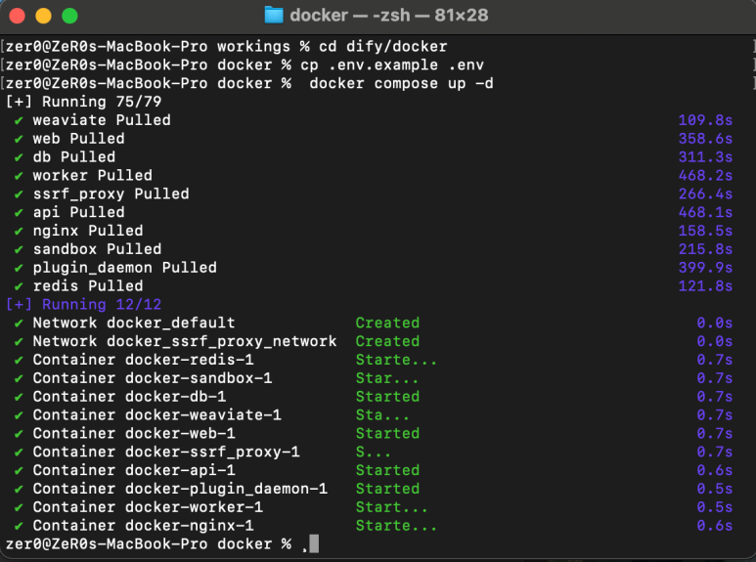The image size is (756, 562).
Task: Click the '[+] Running 75/79' line
Action: pos(84,102)
